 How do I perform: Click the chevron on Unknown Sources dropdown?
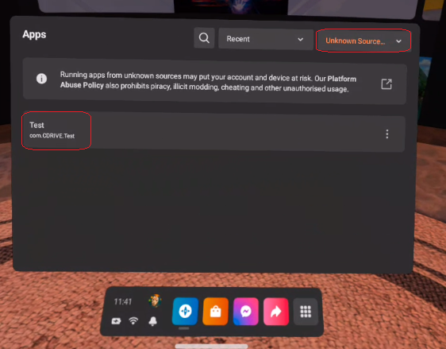(399, 41)
